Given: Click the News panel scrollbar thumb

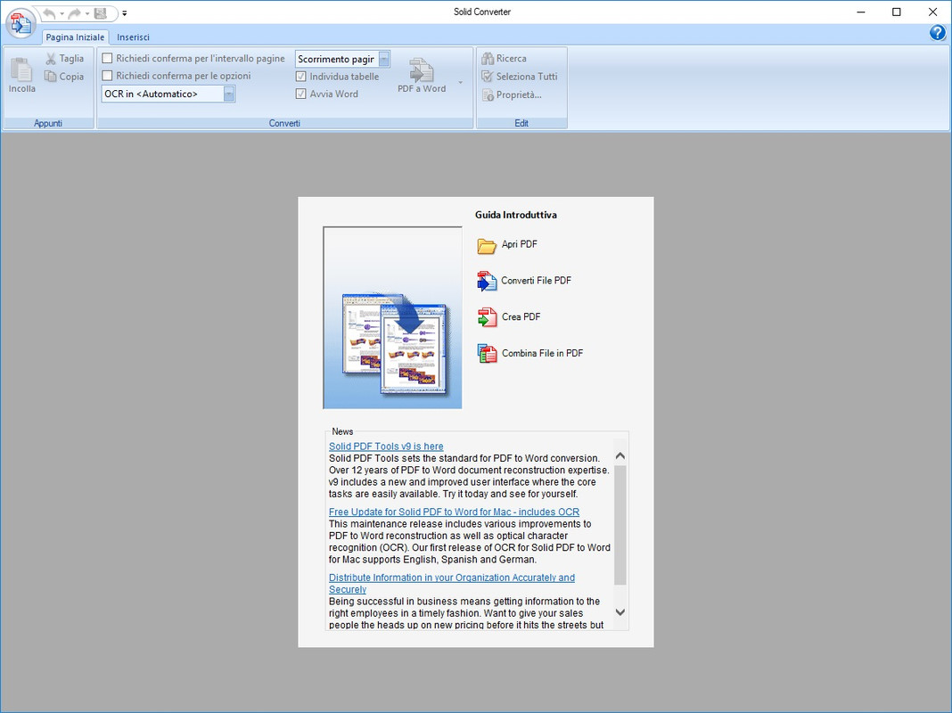Looking at the screenshot, I should pos(620,525).
